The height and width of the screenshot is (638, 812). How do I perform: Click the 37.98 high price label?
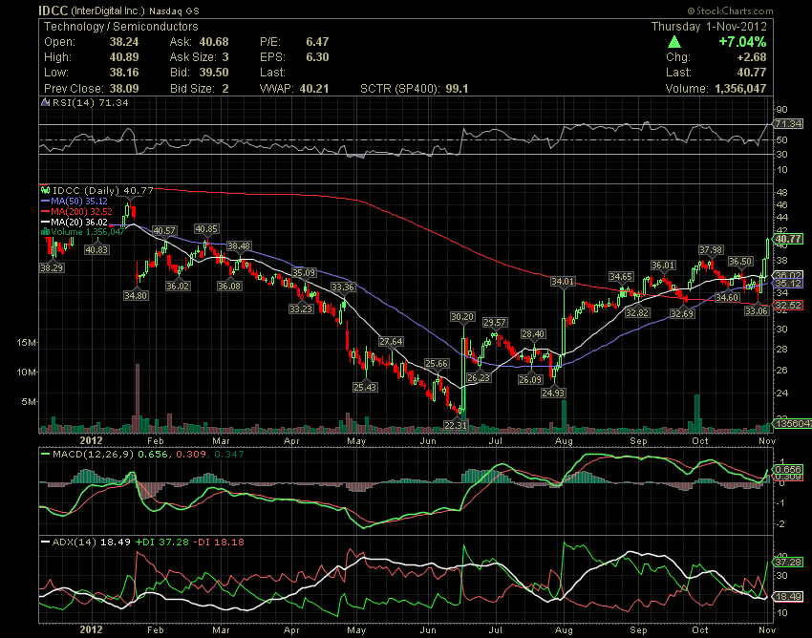point(711,249)
